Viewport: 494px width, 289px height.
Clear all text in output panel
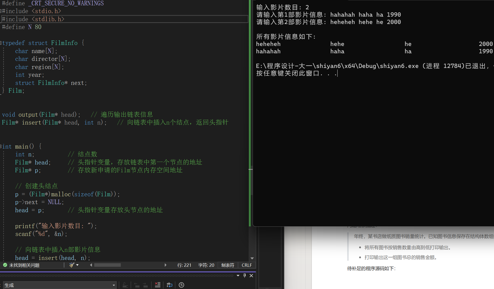coord(158,285)
